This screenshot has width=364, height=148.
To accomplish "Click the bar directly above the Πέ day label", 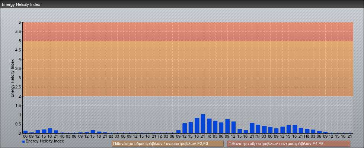I will tap(258, 129).
